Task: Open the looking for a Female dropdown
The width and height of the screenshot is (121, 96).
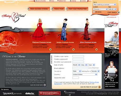Action: [95, 71]
